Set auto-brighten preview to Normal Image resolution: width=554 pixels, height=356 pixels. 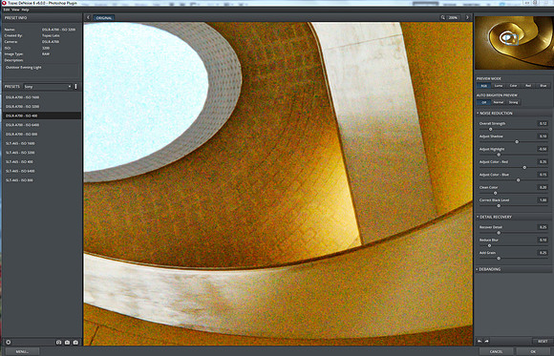(499, 102)
